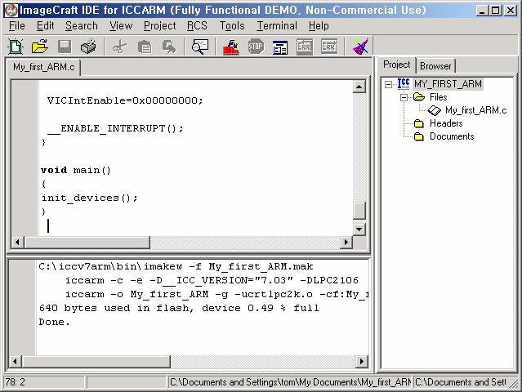Open Compiler Options toolbar icon

coord(280,47)
